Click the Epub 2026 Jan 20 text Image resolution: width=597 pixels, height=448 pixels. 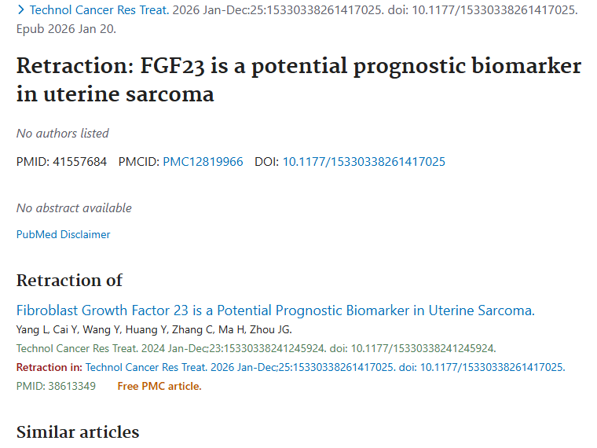64,28
